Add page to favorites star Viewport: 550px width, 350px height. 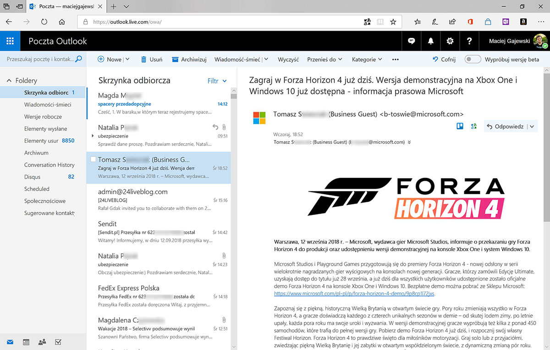(x=393, y=22)
